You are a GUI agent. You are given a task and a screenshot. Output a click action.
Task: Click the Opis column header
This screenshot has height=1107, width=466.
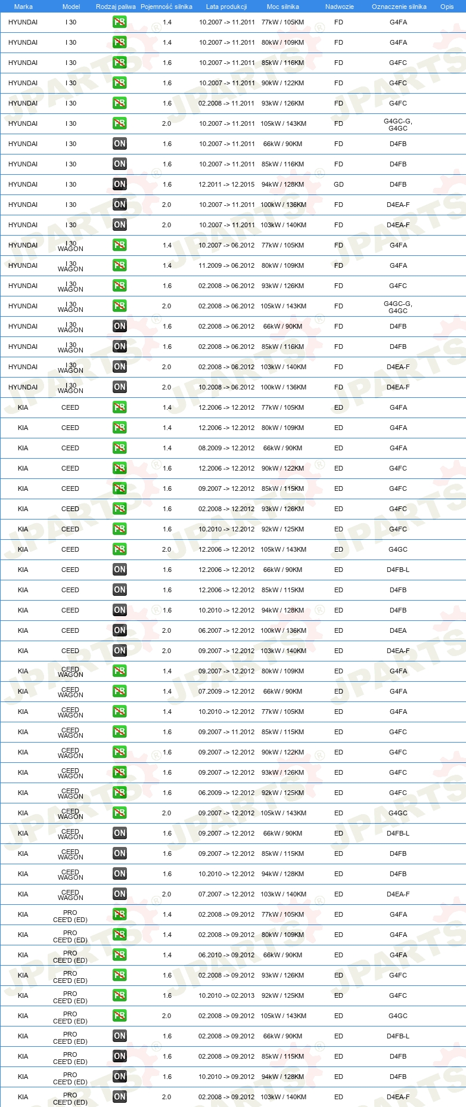447,7
